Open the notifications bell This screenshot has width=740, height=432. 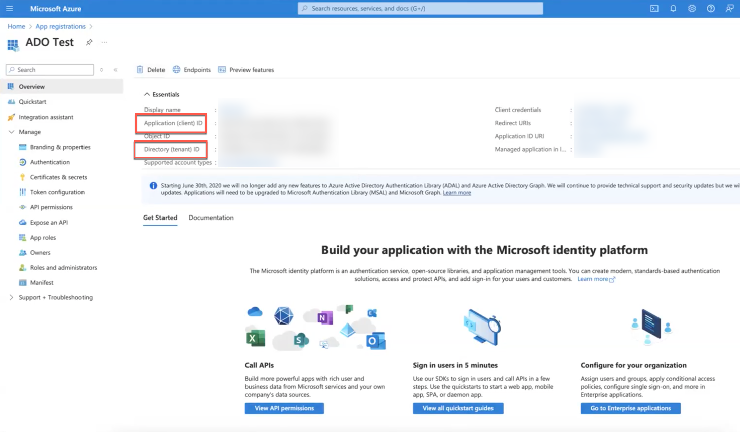coord(673,8)
